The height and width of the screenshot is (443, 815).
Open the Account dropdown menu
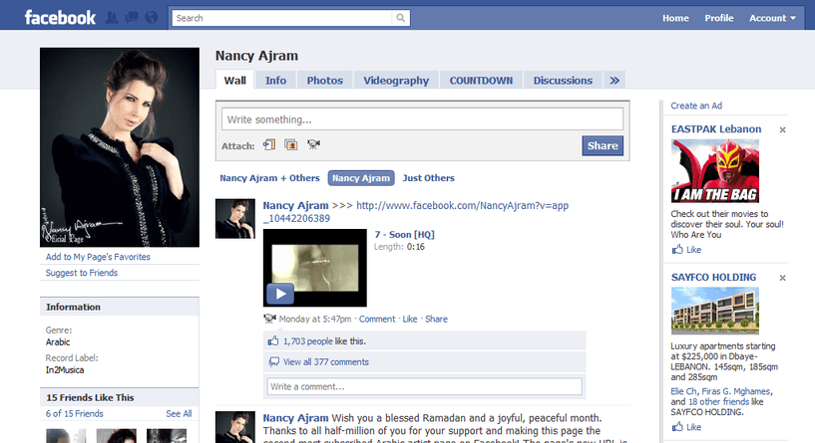(772, 18)
